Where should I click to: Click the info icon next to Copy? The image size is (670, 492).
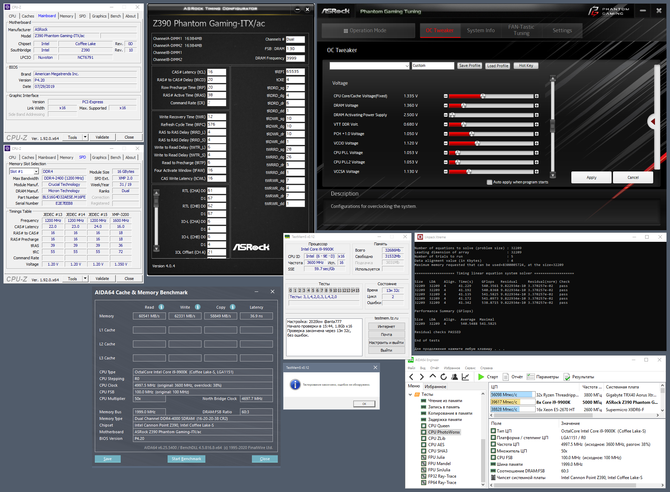[233, 307]
